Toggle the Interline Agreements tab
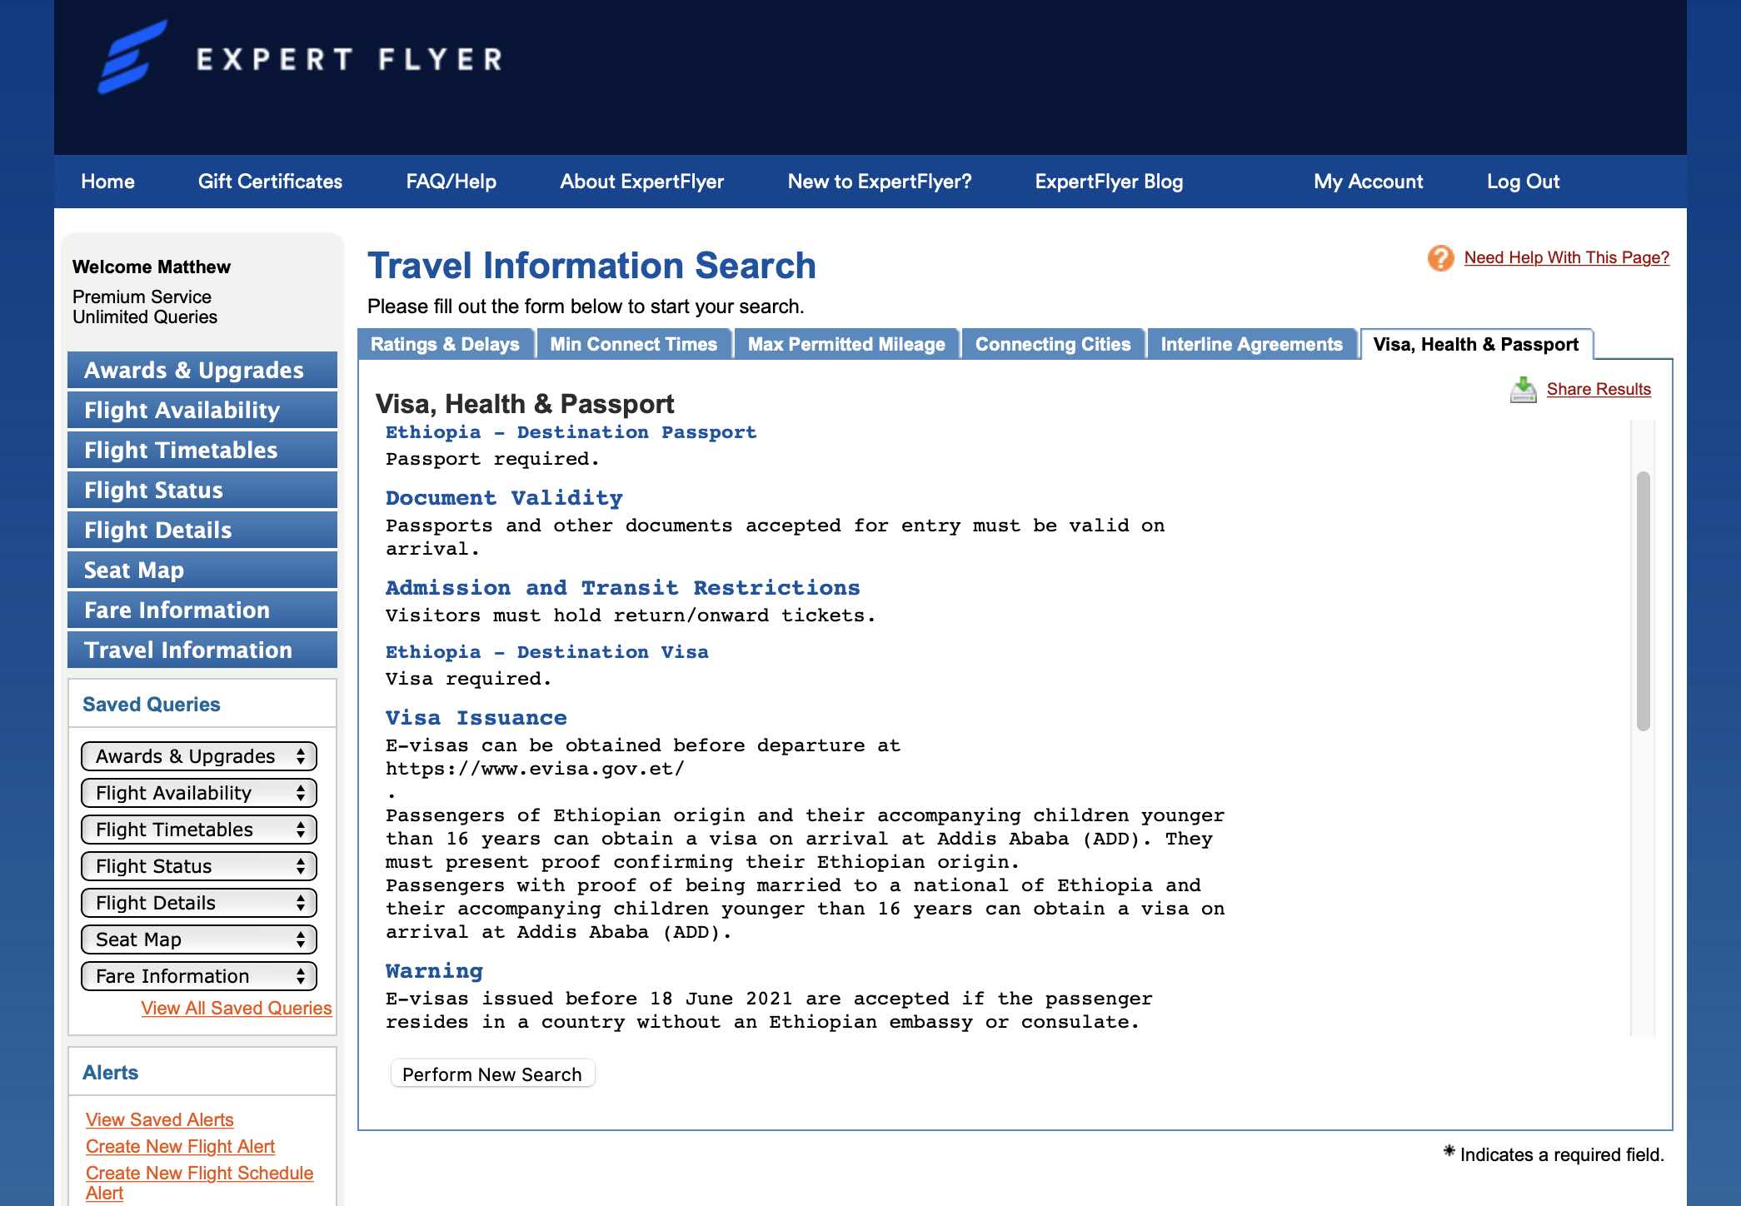 coord(1251,344)
